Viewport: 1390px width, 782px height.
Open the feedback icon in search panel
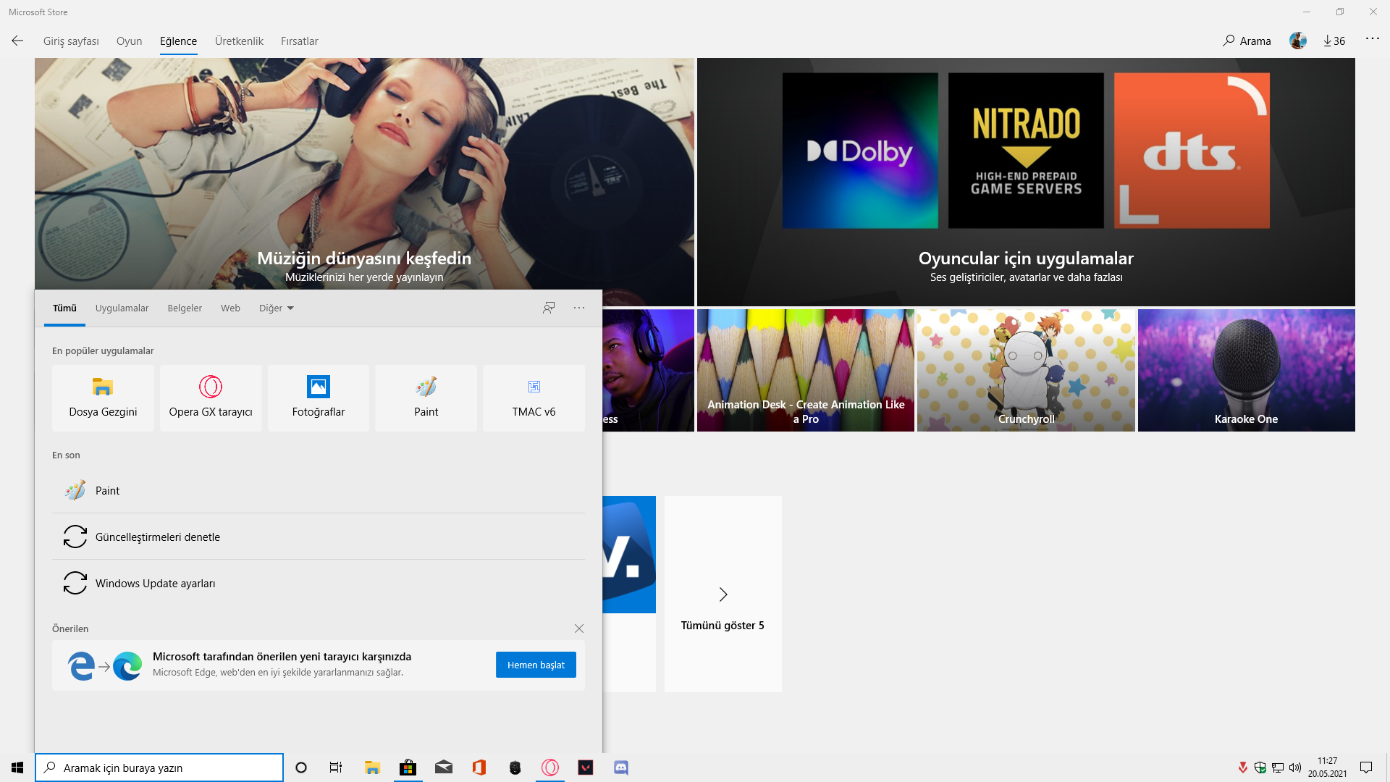tap(549, 308)
